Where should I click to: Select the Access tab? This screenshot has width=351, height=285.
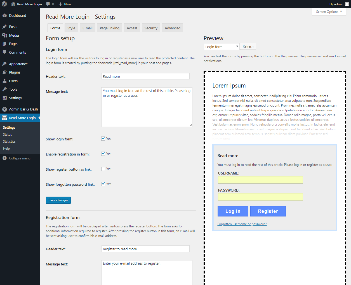132,28
